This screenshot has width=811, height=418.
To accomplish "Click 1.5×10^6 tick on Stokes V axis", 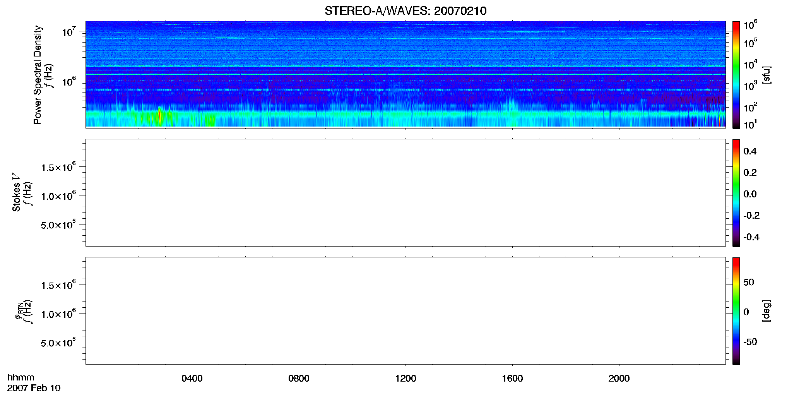I will 58,167.
